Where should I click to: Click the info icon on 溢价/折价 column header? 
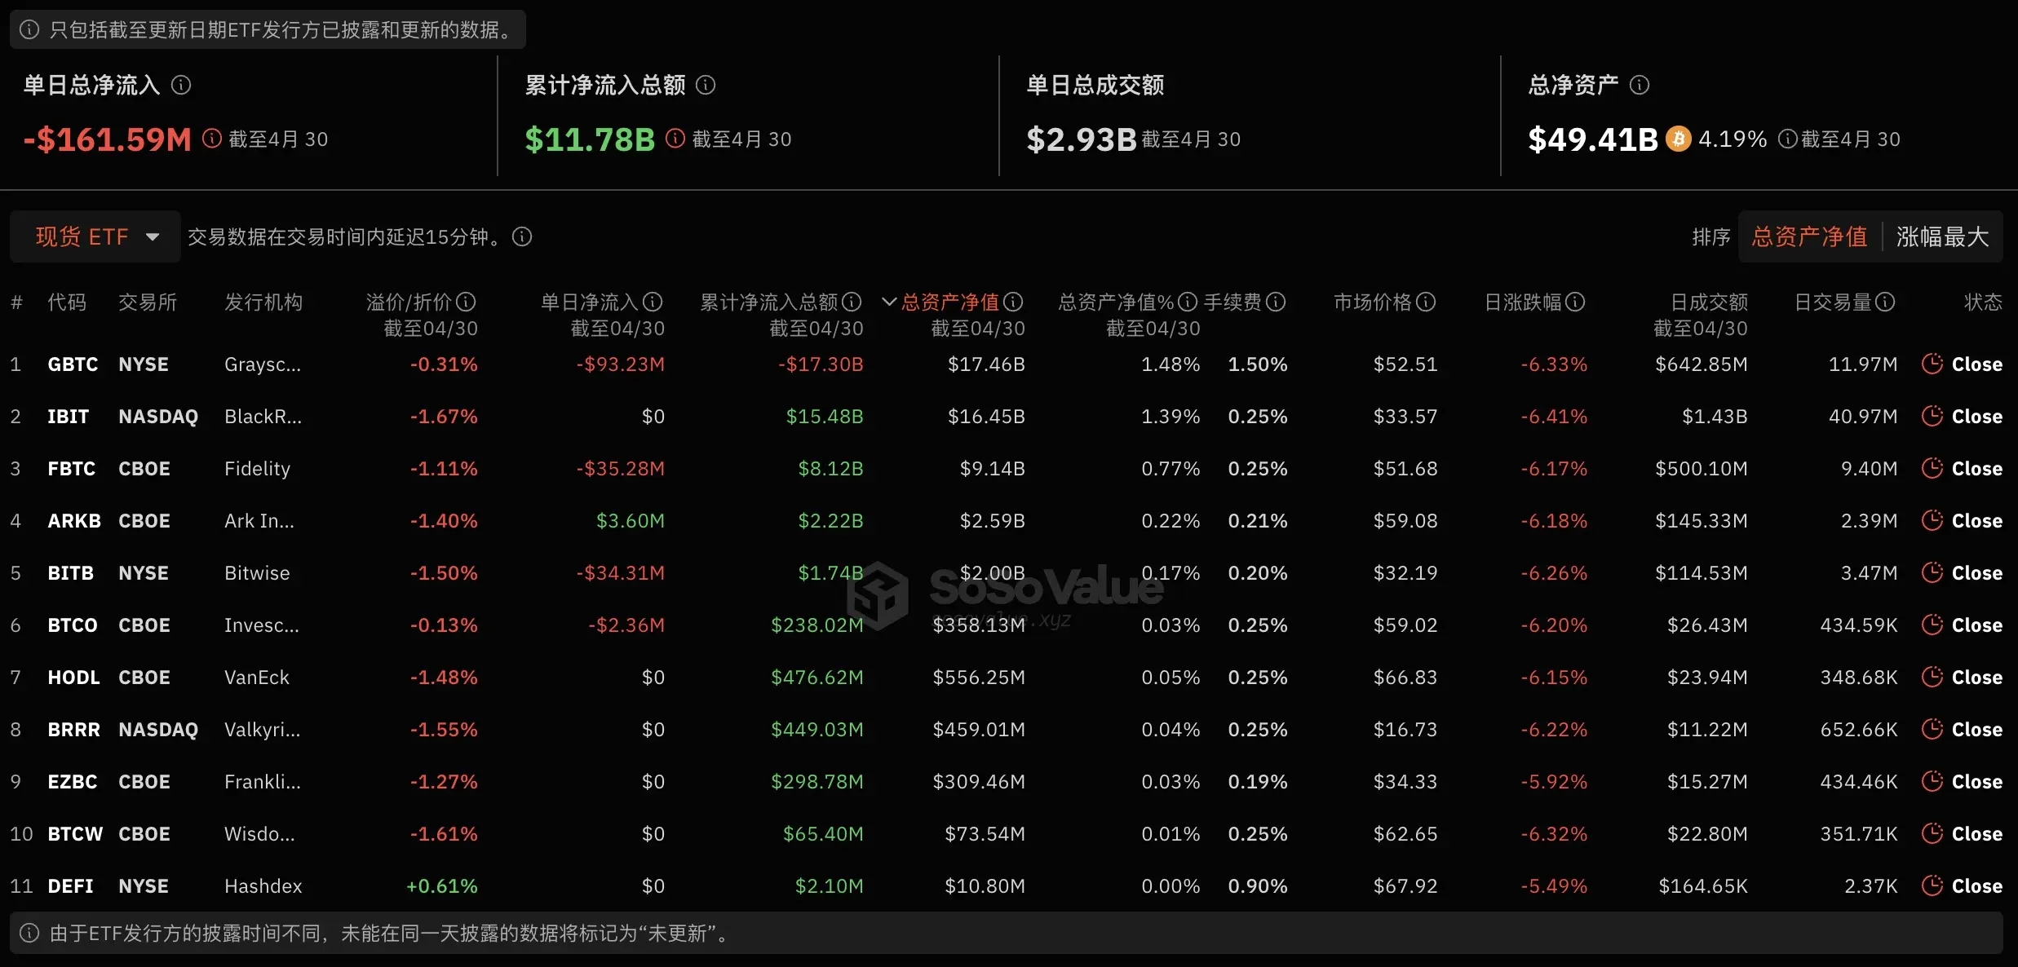pyautogui.click(x=467, y=302)
